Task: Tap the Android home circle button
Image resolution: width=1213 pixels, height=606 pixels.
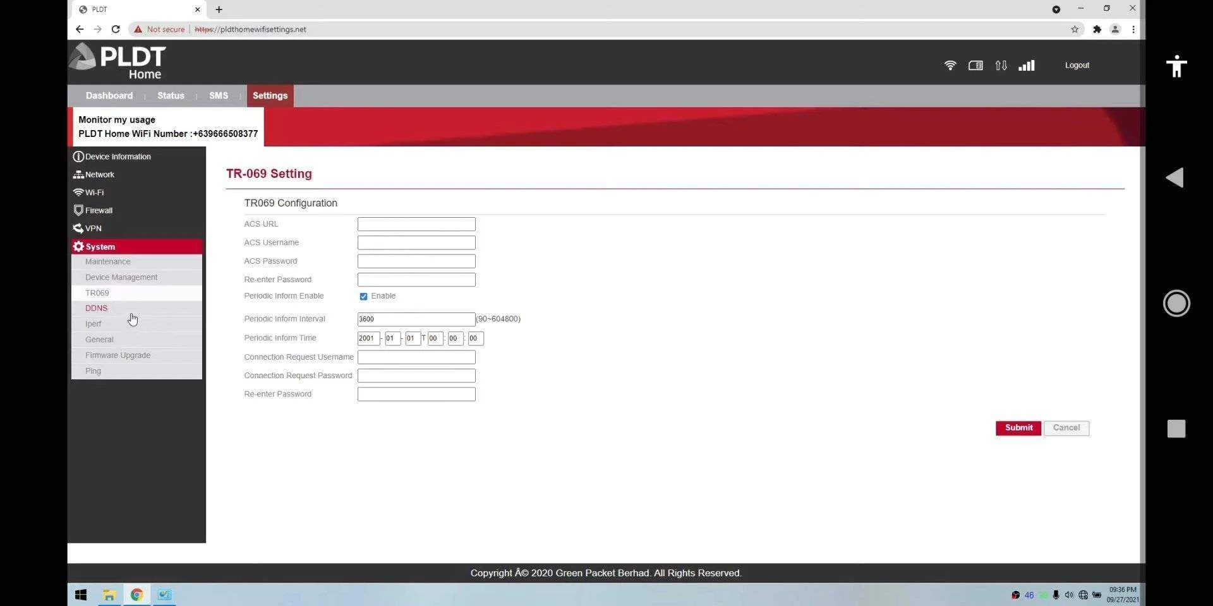Action: [1176, 303]
